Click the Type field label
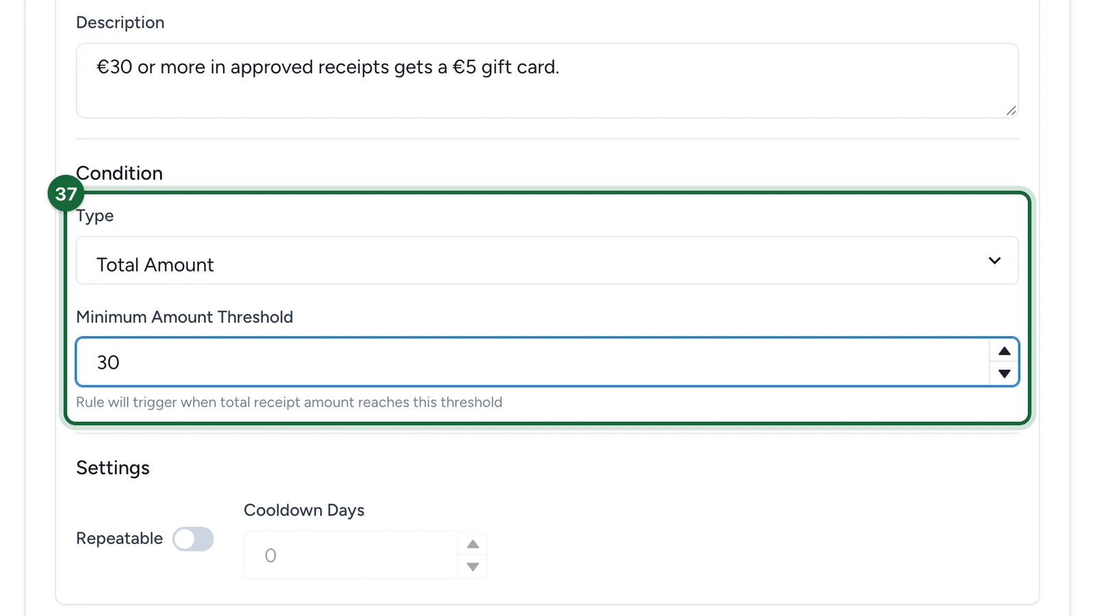Image resolution: width=1095 pixels, height=616 pixels. click(x=94, y=216)
